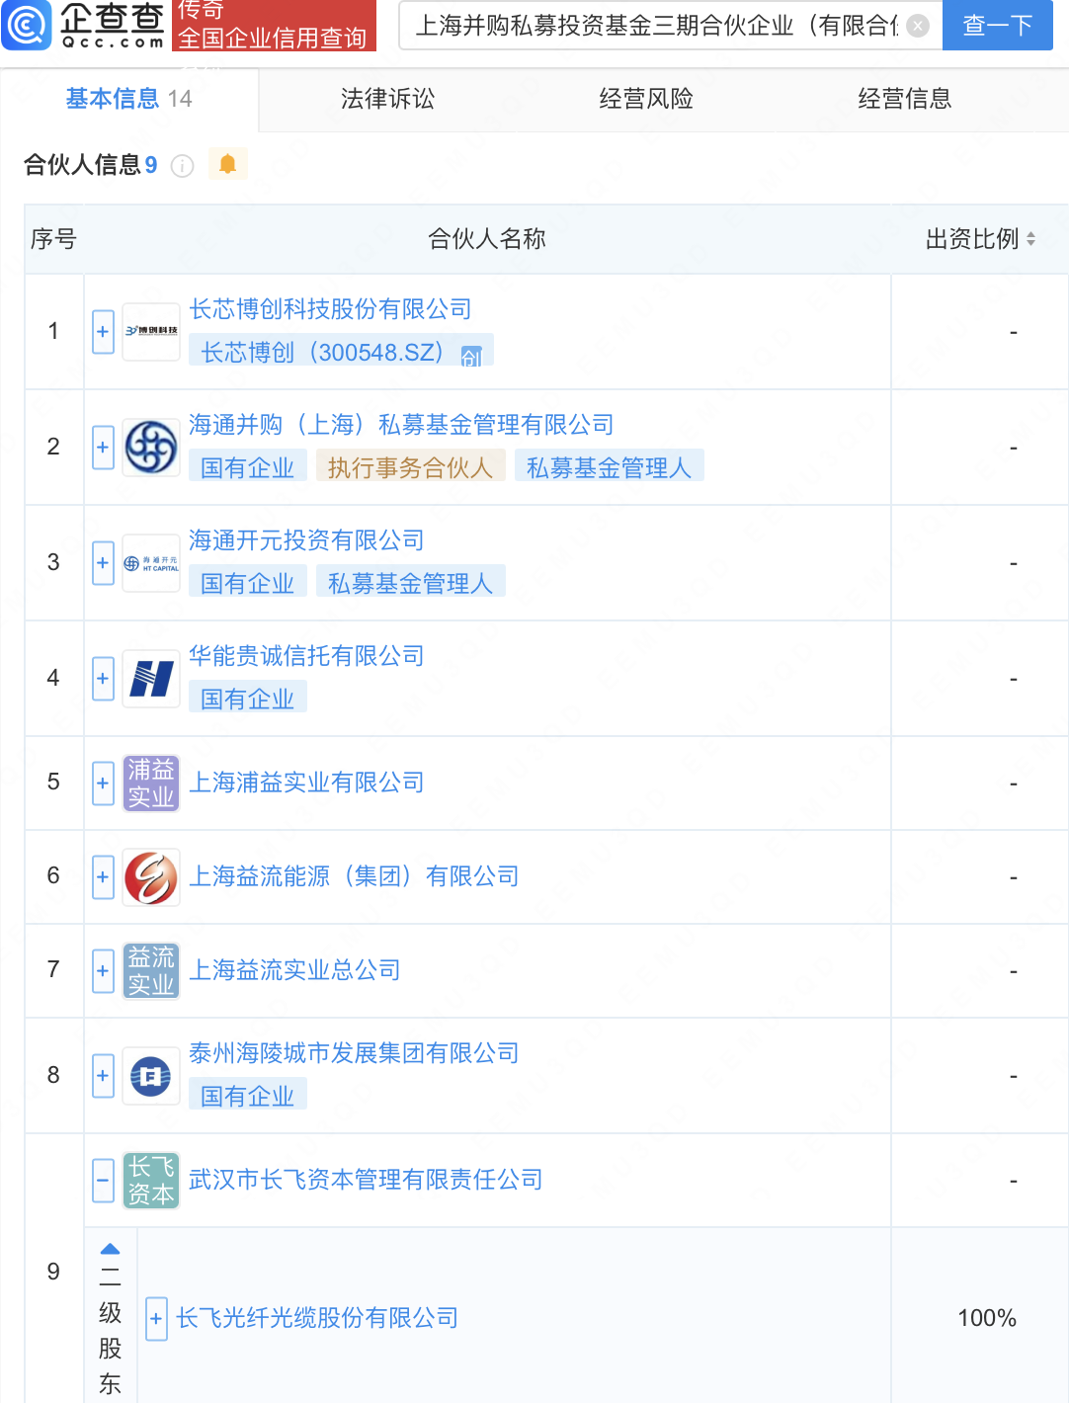Image resolution: width=1069 pixels, height=1403 pixels.
Task: Click the 上海益流能源 red logo icon
Action: click(151, 877)
